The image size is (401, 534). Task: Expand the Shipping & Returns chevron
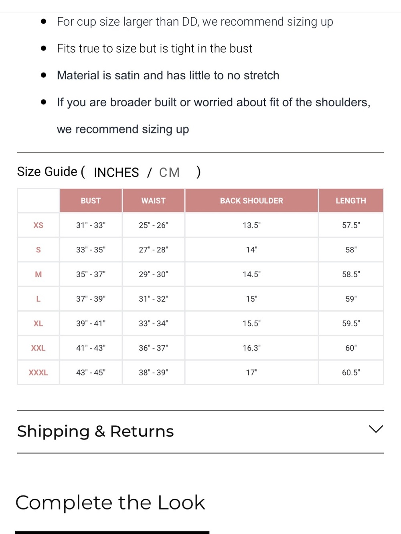[376, 429]
